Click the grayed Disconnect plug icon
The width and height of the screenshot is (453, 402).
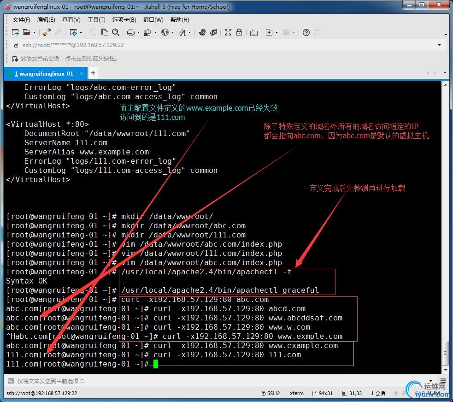[58, 32]
